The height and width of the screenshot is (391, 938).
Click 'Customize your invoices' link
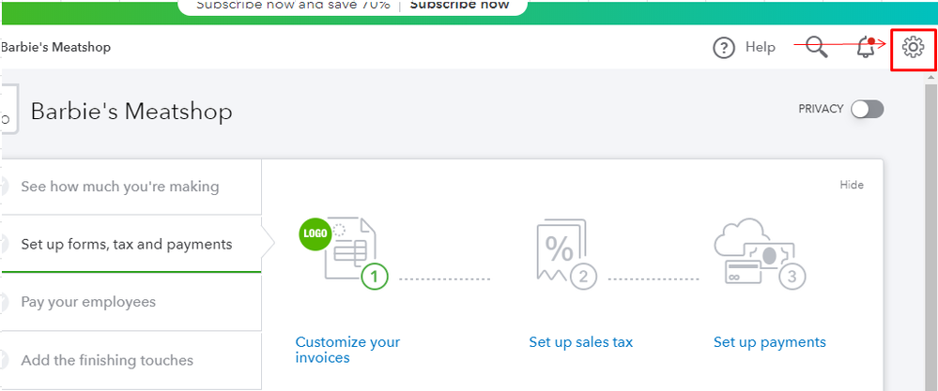click(x=347, y=350)
